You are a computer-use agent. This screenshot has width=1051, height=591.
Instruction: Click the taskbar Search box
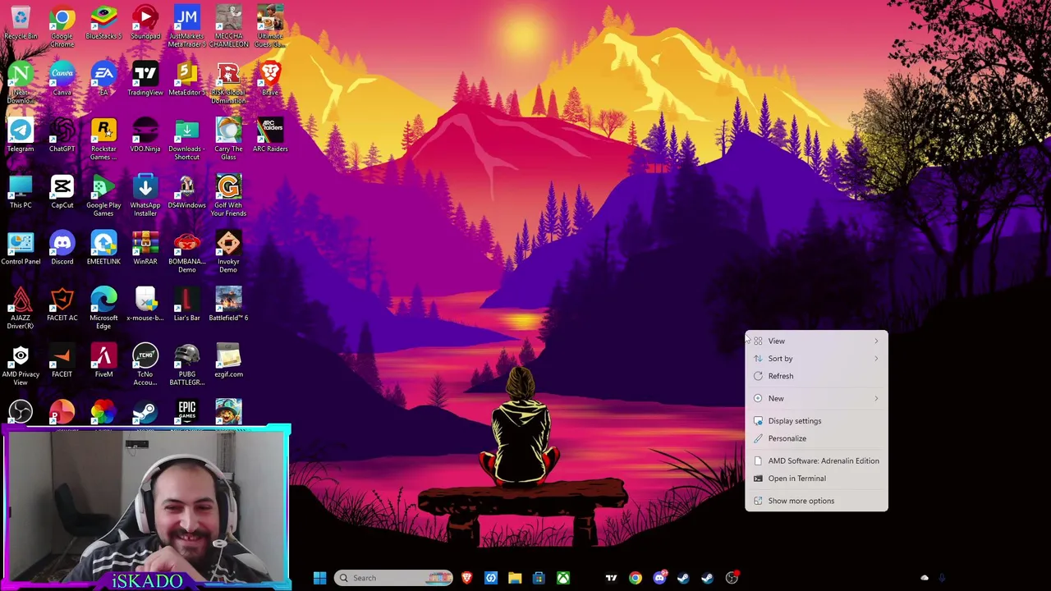pyautogui.click(x=394, y=578)
